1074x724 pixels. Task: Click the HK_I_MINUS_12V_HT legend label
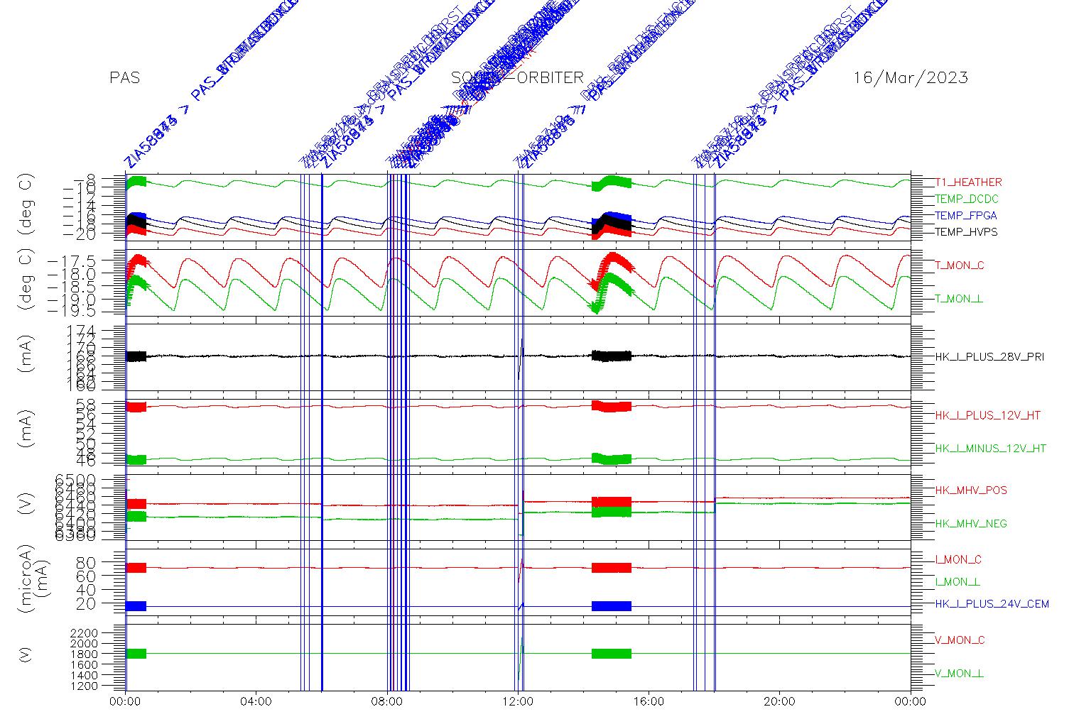tap(991, 449)
